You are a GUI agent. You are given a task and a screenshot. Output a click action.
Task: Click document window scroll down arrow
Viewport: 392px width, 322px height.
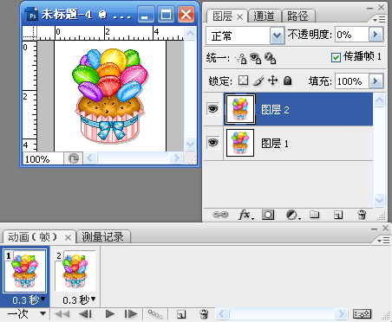(x=190, y=144)
